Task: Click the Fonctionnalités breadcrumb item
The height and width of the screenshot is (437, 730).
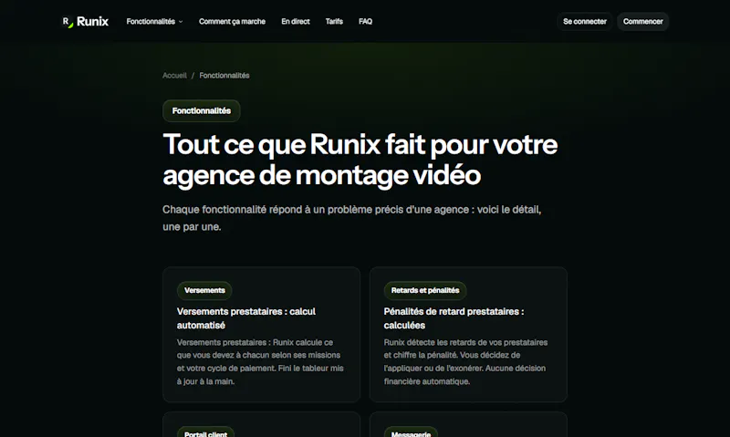Action: coord(224,76)
